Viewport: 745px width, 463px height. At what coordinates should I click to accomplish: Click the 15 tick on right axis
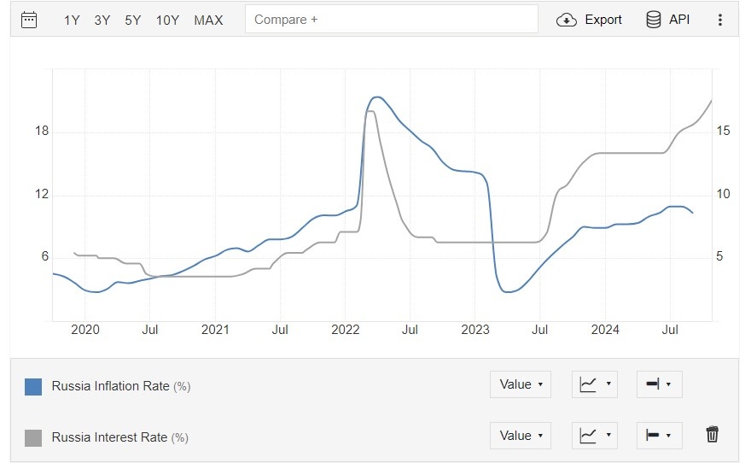723,131
